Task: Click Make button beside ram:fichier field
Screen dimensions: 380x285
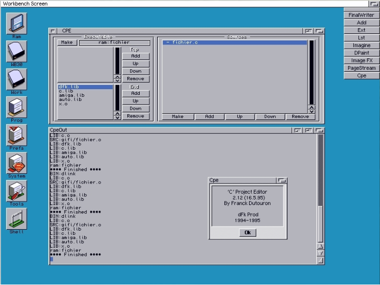Action: pyautogui.click(x=67, y=43)
